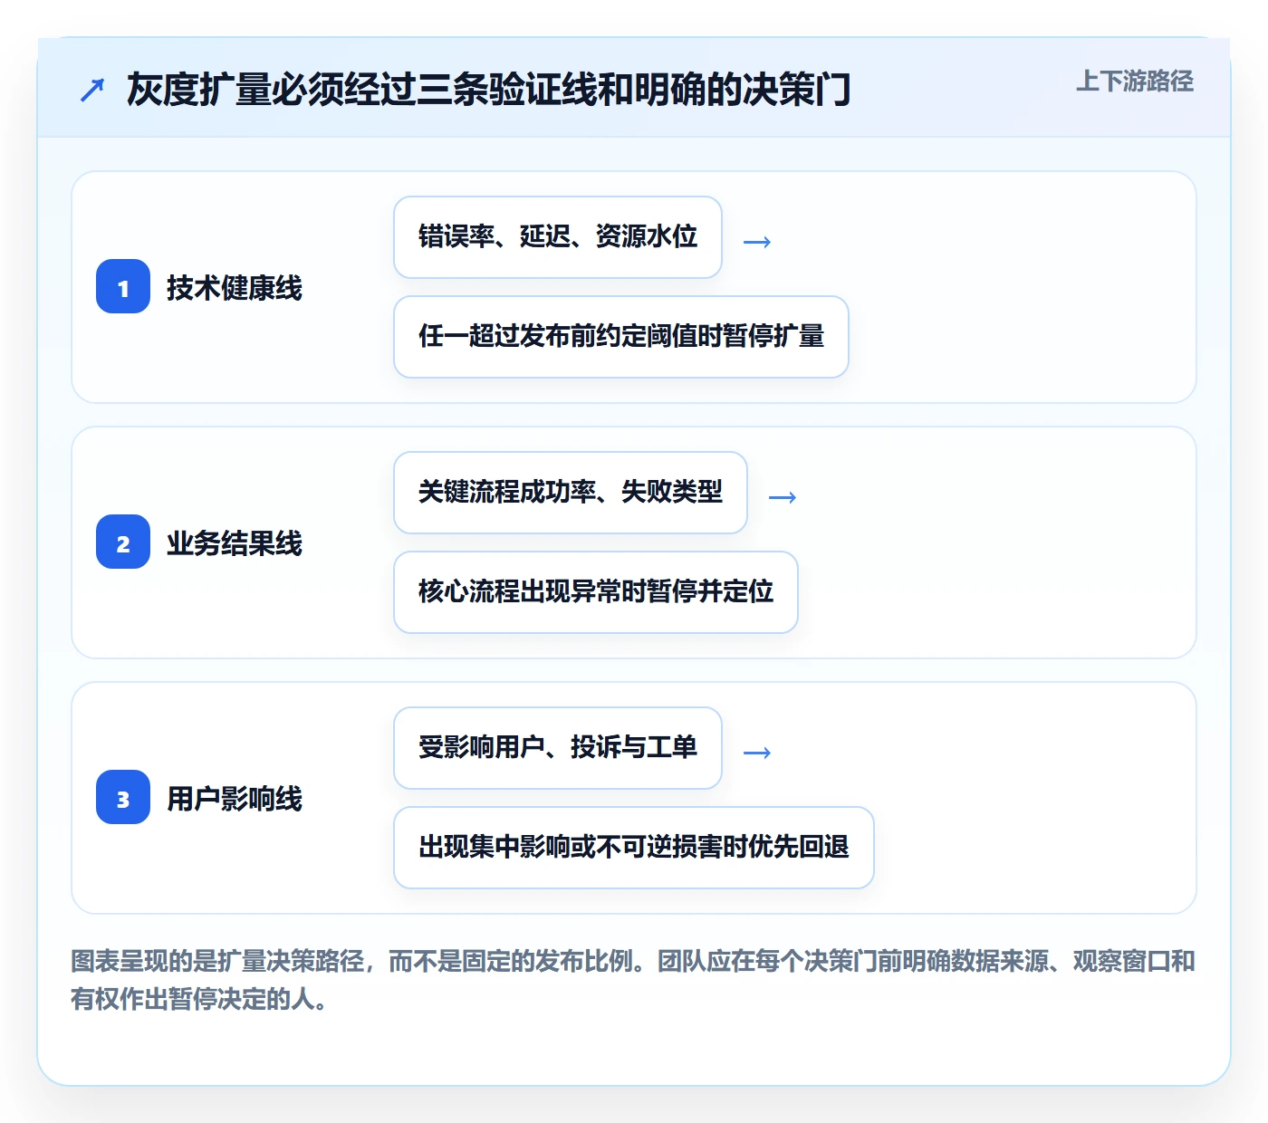Click the 核心流程出现异常时暂停并定位 box
This screenshot has width=1268, height=1123.
596,592
